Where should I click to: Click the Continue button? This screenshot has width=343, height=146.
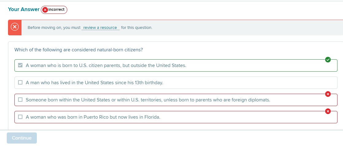click(x=22, y=138)
